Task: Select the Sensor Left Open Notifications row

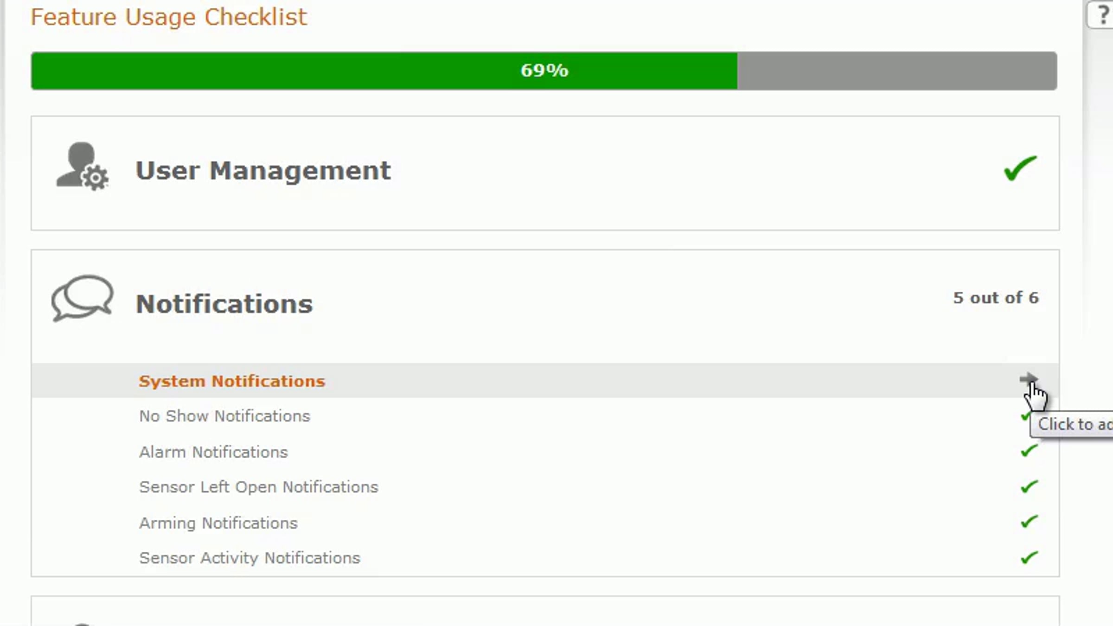Action: pos(545,487)
